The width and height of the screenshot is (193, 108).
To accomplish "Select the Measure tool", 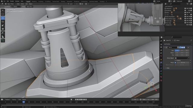I will pyautogui.click(x=3, y=37).
